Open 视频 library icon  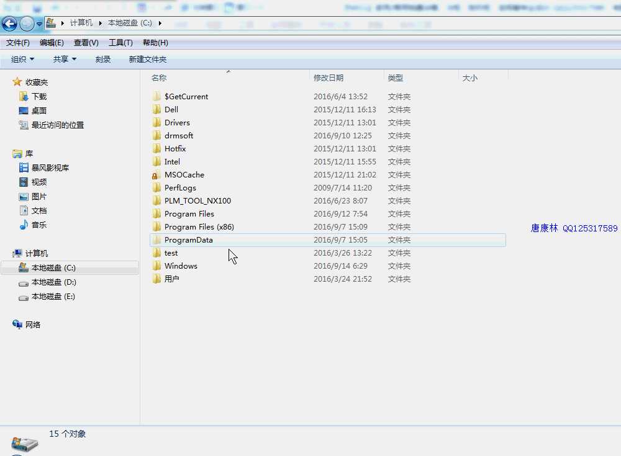click(24, 182)
